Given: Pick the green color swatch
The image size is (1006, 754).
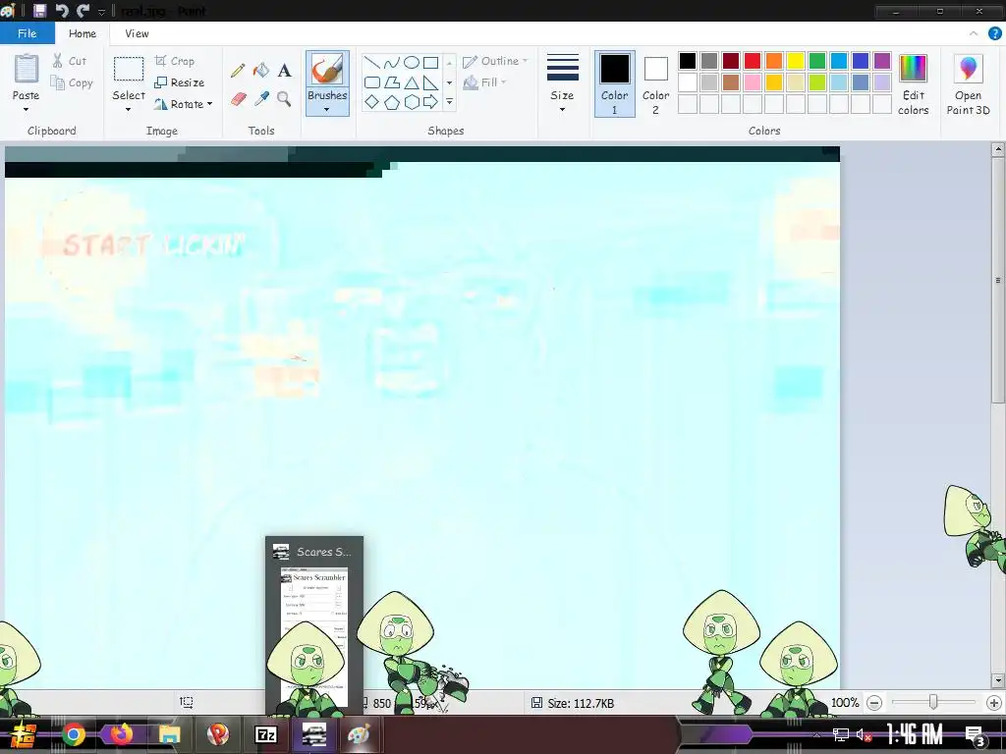Looking at the screenshot, I should pyautogui.click(x=816, y=61).
